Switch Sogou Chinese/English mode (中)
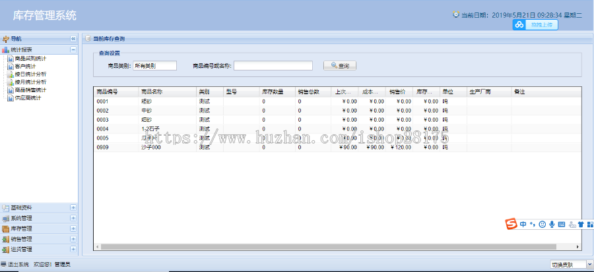 point(523,225)
